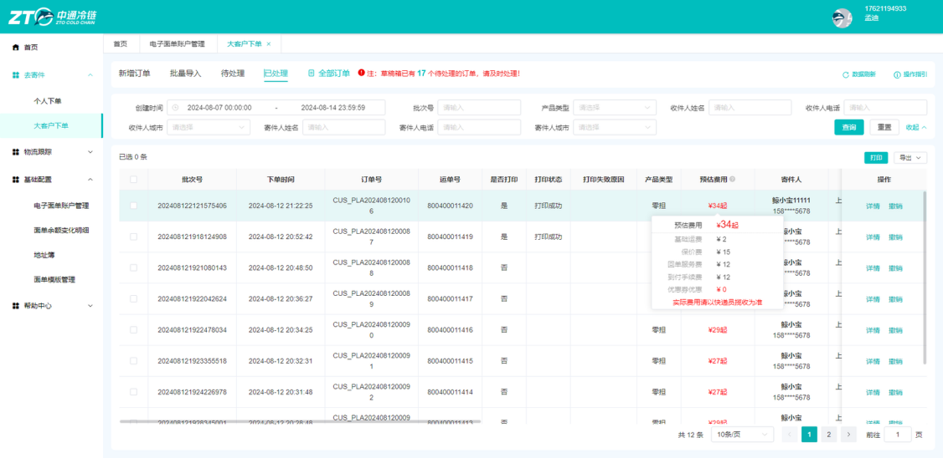
Task: Check the row for batch 202408121921080143
Action: (x=133, y=267)
